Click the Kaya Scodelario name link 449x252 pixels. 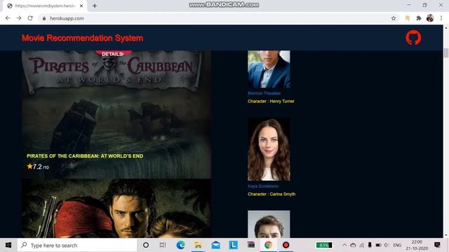point(263,186)
